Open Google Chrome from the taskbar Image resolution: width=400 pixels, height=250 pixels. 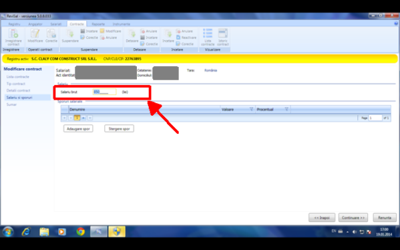[81, 231]
